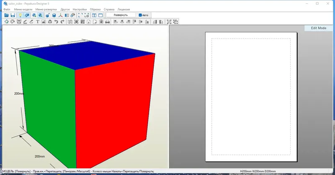
Task: Click the flat cylinder shape icon
Action: [x=54, y=15]
